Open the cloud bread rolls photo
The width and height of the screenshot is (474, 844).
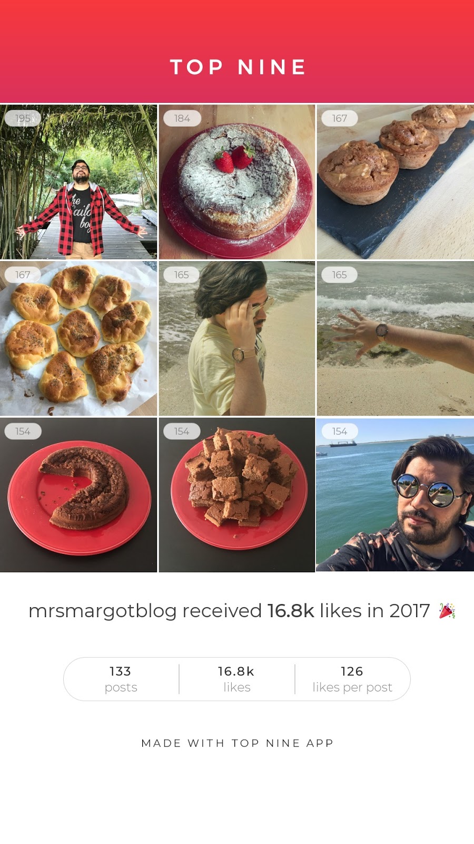click(78, 339)
